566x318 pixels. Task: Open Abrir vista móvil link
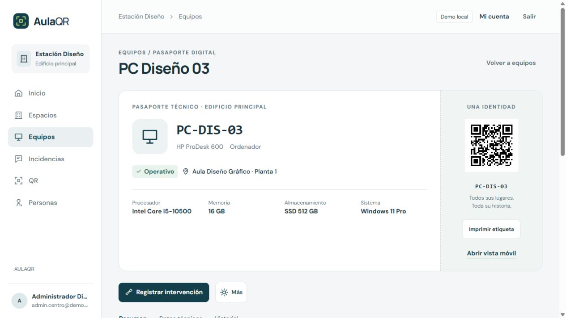pos(491,253)
